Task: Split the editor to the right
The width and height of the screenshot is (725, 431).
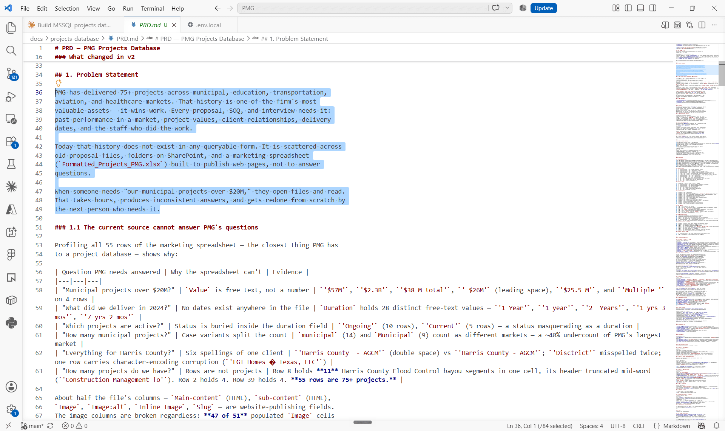Action: click(702, 25)
